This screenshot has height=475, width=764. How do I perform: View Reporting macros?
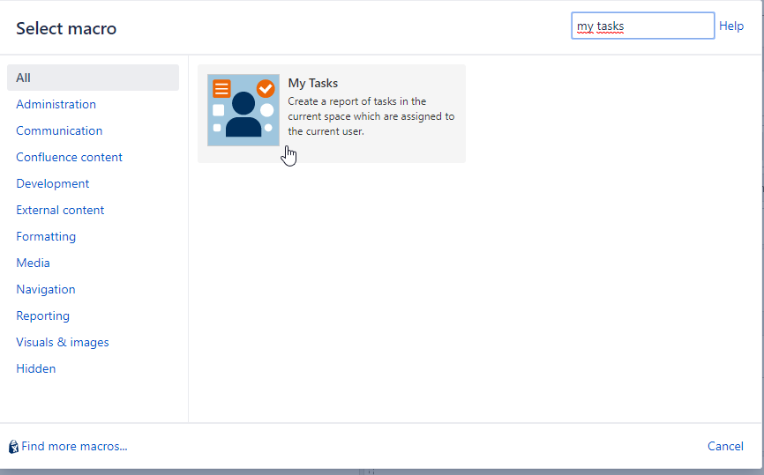click(x=42, y=315)
